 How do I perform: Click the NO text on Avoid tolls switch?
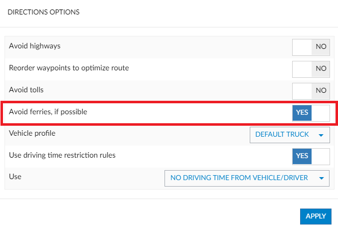point(321,90)
